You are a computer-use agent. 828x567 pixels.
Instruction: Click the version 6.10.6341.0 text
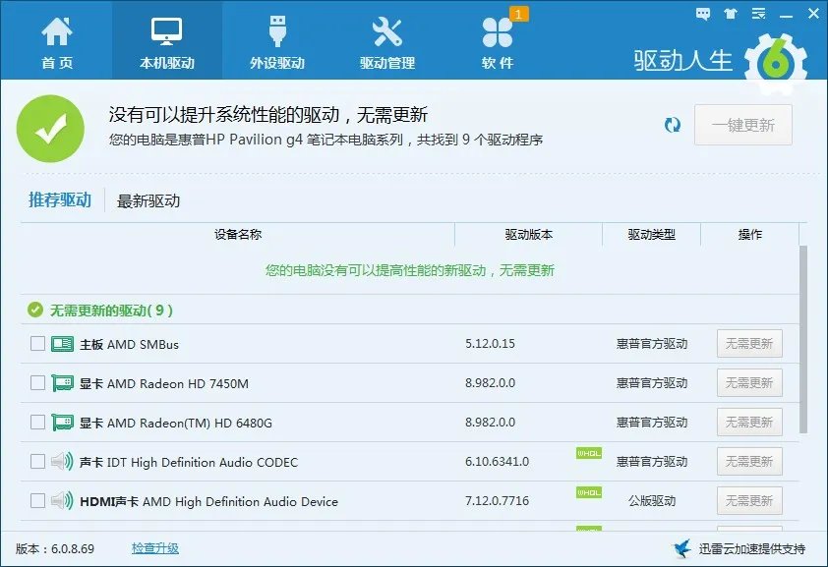(x=497, y=462)
